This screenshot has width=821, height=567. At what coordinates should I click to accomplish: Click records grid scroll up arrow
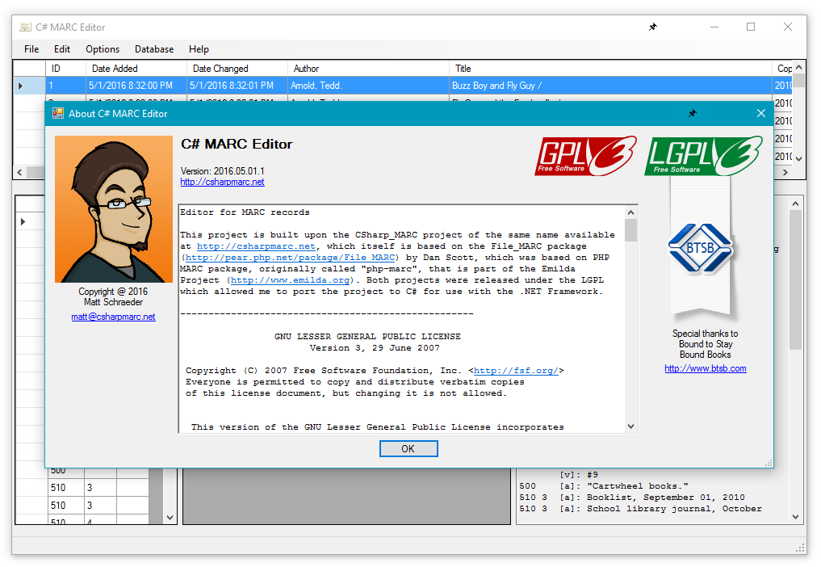click(798, 67)
